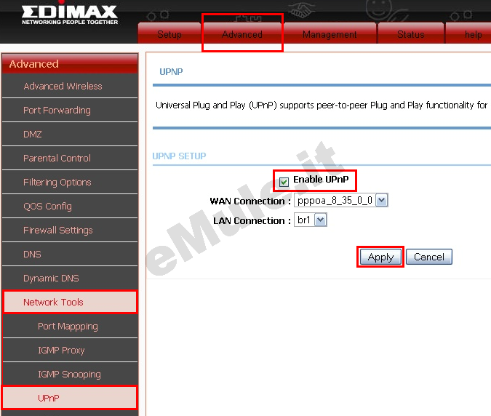The image size is (491, 416).
Task: Select Advanced Wireless in sidebar
Action: point(70,86)
